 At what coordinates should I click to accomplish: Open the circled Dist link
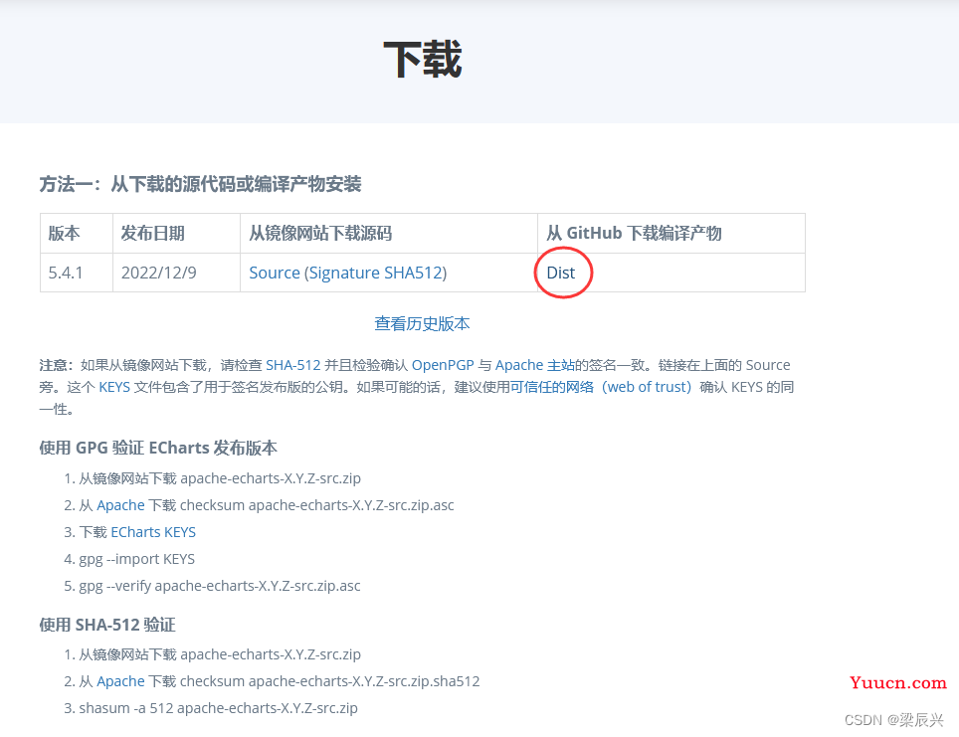561,273
